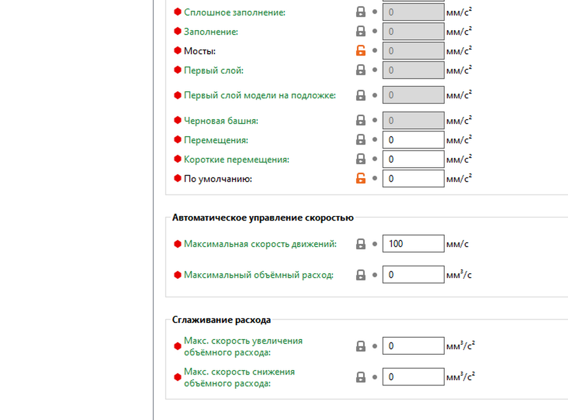Click the Максимальный объёмный расход label
Viewport: 568px width, 420px height.
(x=258, y=275)
